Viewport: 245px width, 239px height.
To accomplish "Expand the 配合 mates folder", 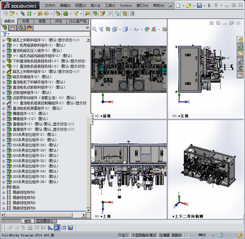I will pyautogui.click(x=4, y=187).
